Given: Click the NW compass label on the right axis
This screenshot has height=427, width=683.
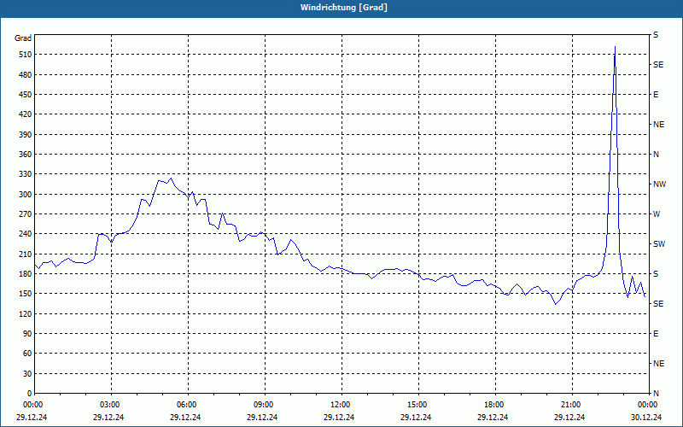Looking at the screenshot, I should click(659, 184).
